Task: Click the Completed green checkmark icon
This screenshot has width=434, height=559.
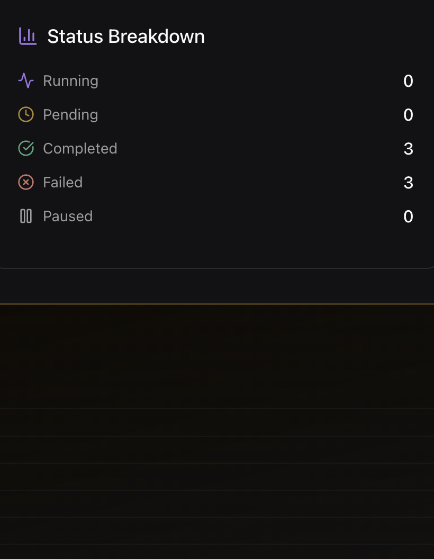Action: (x=26, y=148)
